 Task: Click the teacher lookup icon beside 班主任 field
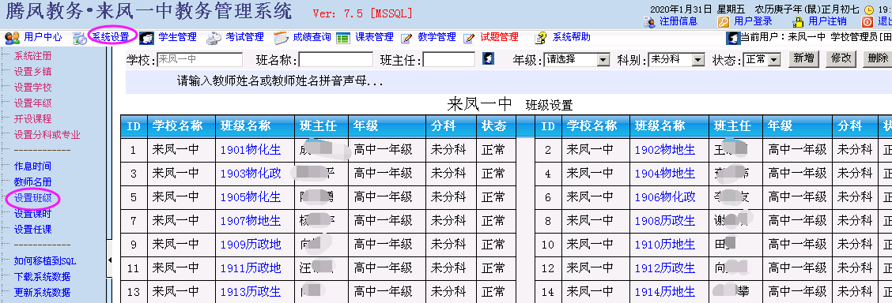488,58
